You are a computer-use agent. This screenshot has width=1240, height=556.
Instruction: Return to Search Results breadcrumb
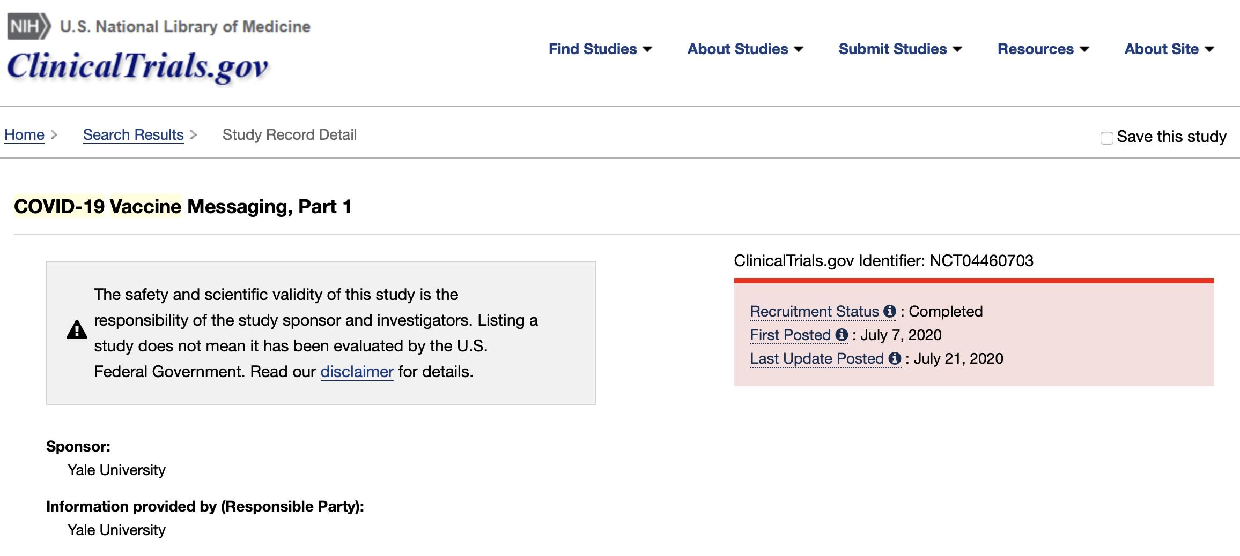tap(133, 135)
